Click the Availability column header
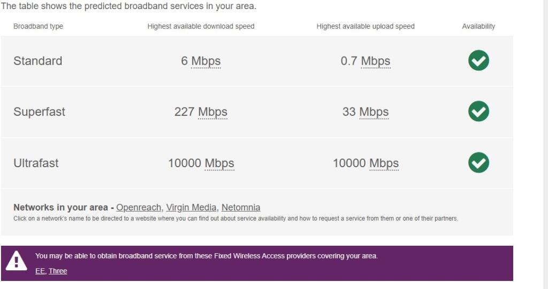 [x=478, y=26]
